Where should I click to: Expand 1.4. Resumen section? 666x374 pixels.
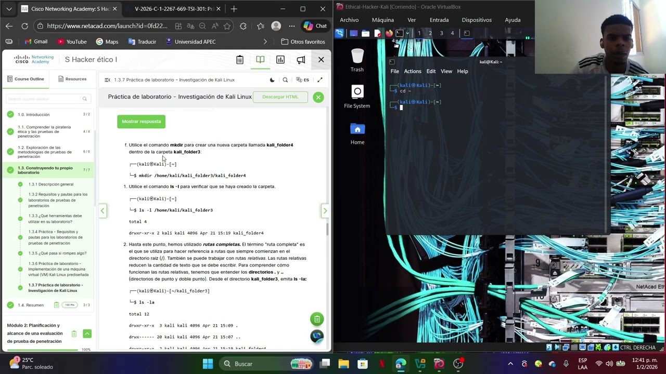pos(48,305)
